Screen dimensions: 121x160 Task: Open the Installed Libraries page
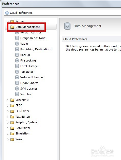(32, 77)
